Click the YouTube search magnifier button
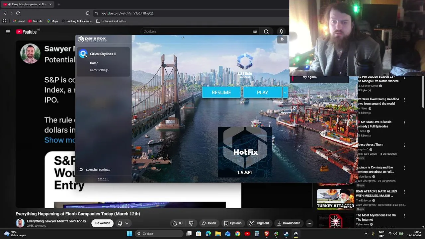Image resolution: width=425 pixels, height=239 pixels. point(266,32)
